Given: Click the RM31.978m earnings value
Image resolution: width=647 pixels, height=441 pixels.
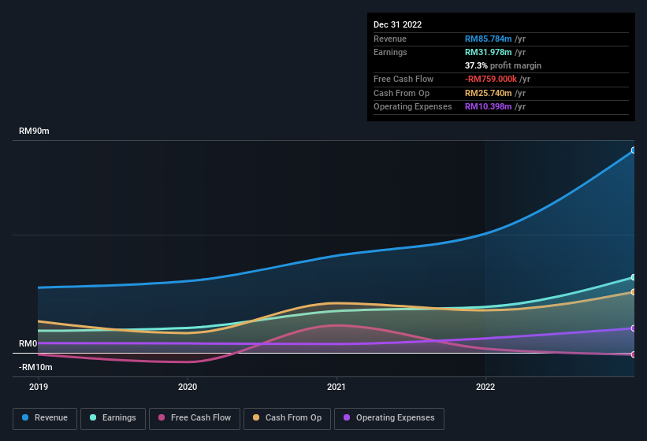Looking at the screenshot, I should point(488,52).
